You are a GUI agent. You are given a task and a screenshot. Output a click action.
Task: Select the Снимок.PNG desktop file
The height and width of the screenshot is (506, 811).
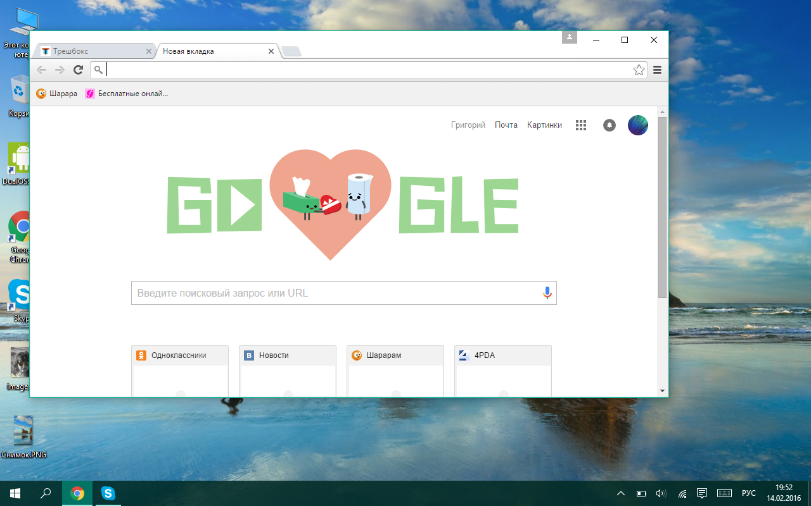click(23, 438)
